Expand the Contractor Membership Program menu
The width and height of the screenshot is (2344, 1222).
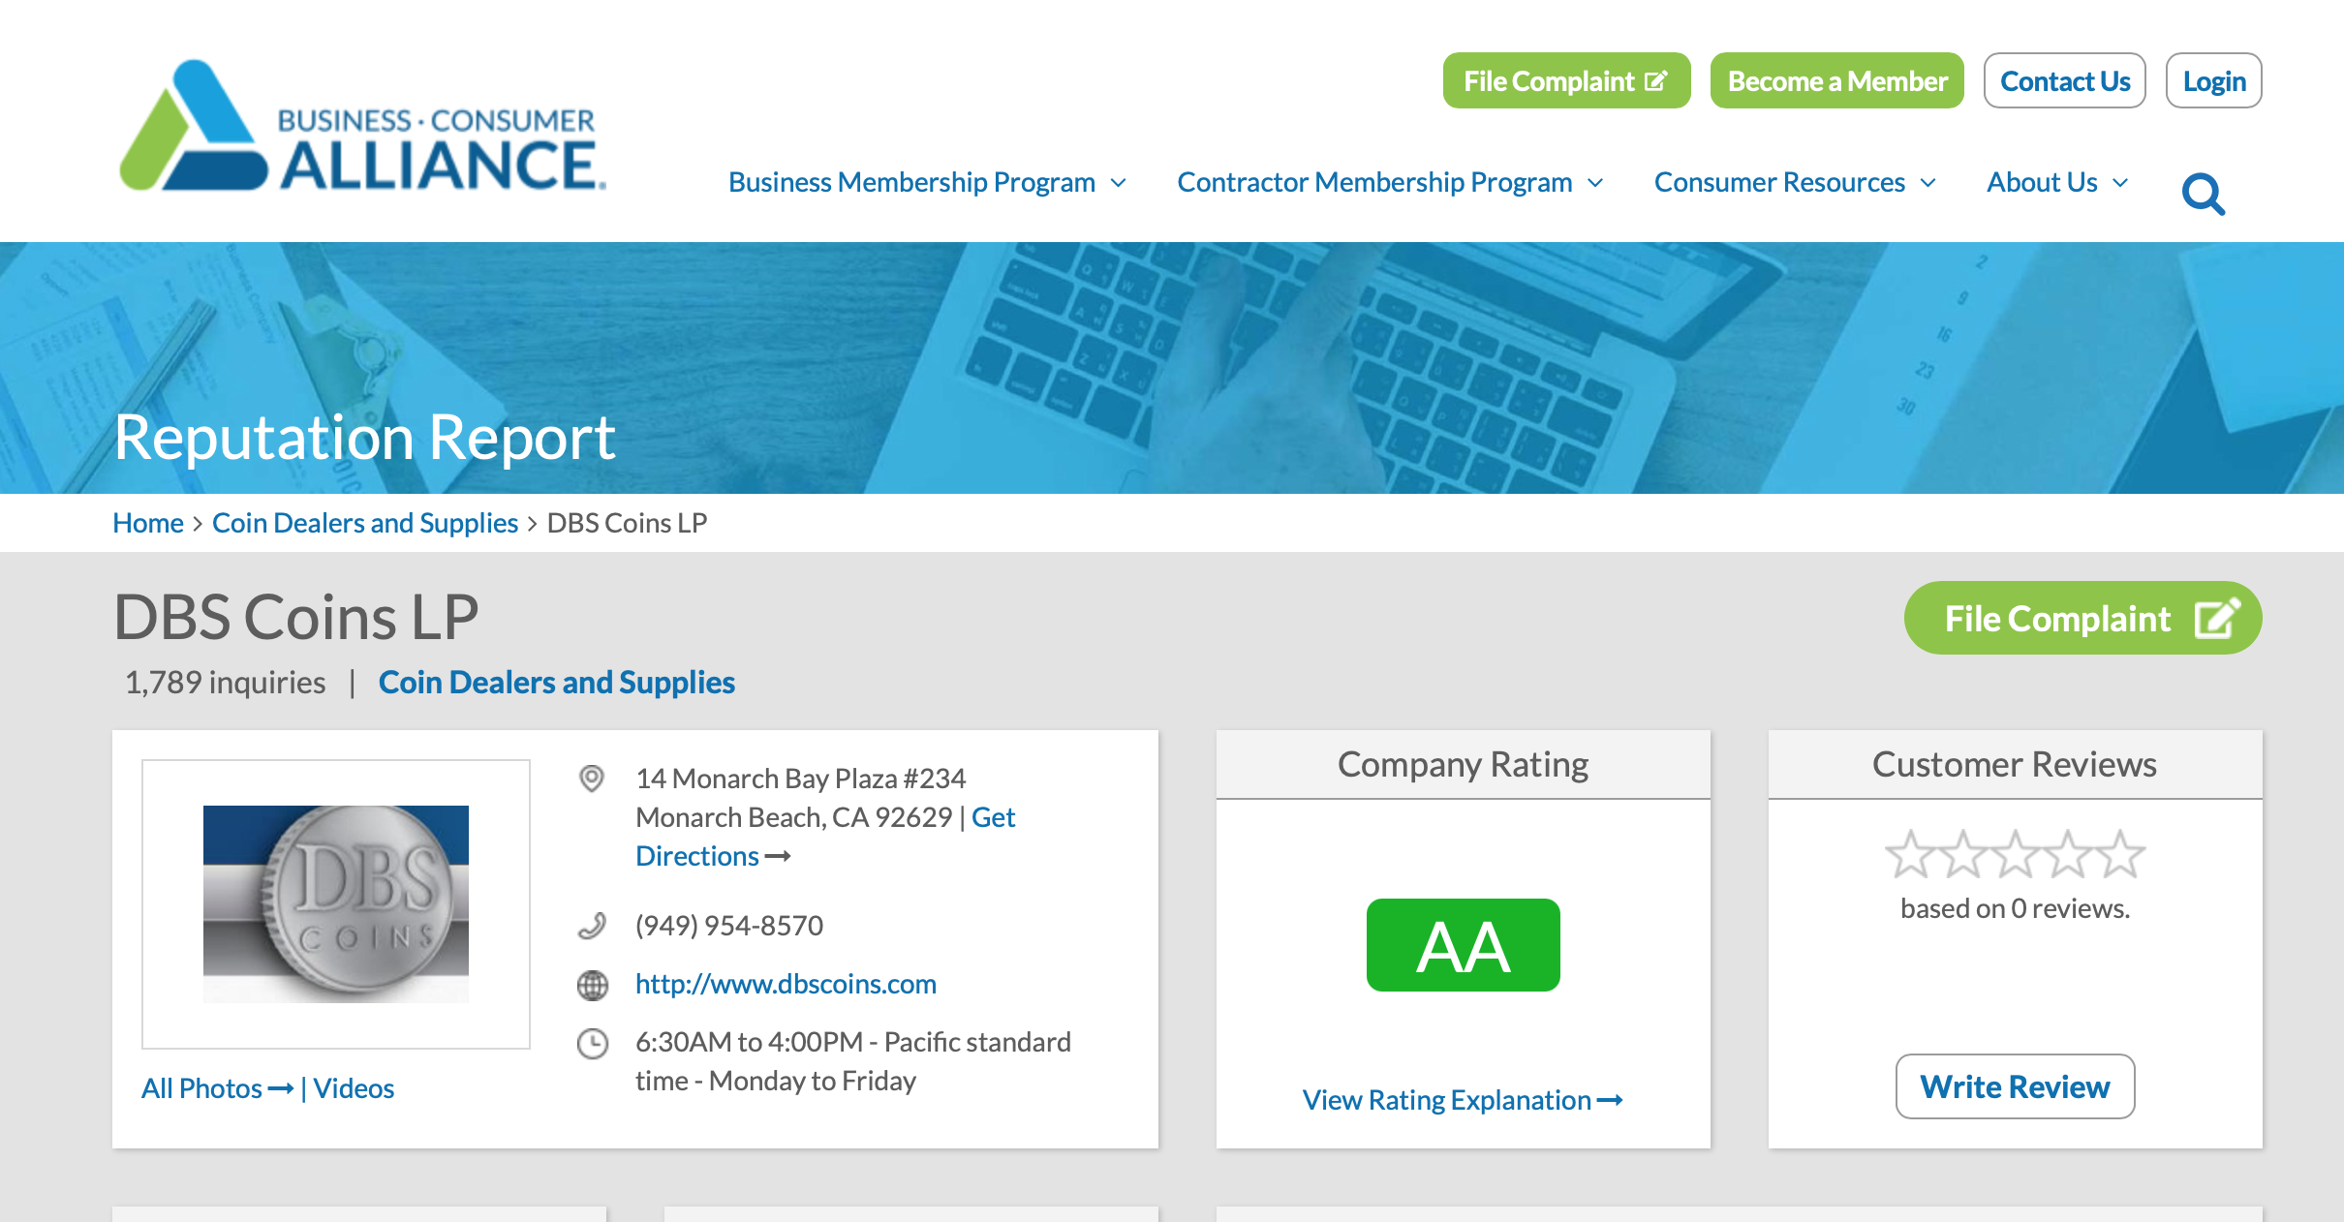coord(1390,182)
